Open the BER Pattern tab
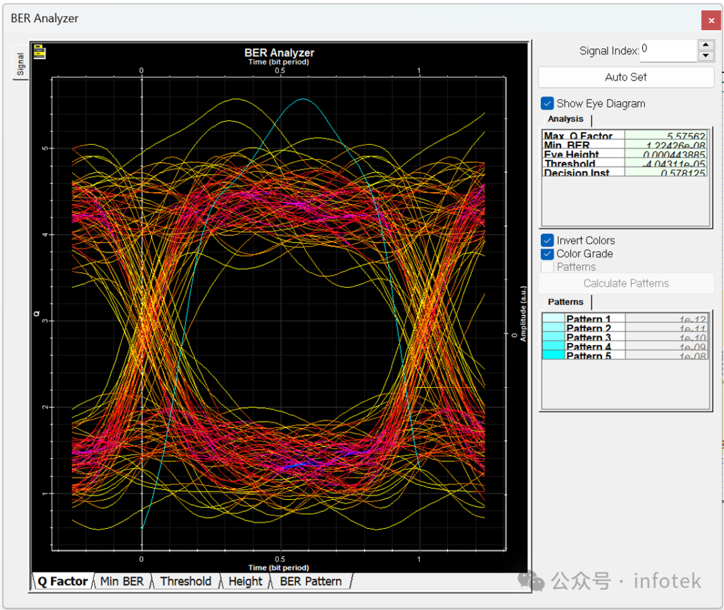 point(311,581)
